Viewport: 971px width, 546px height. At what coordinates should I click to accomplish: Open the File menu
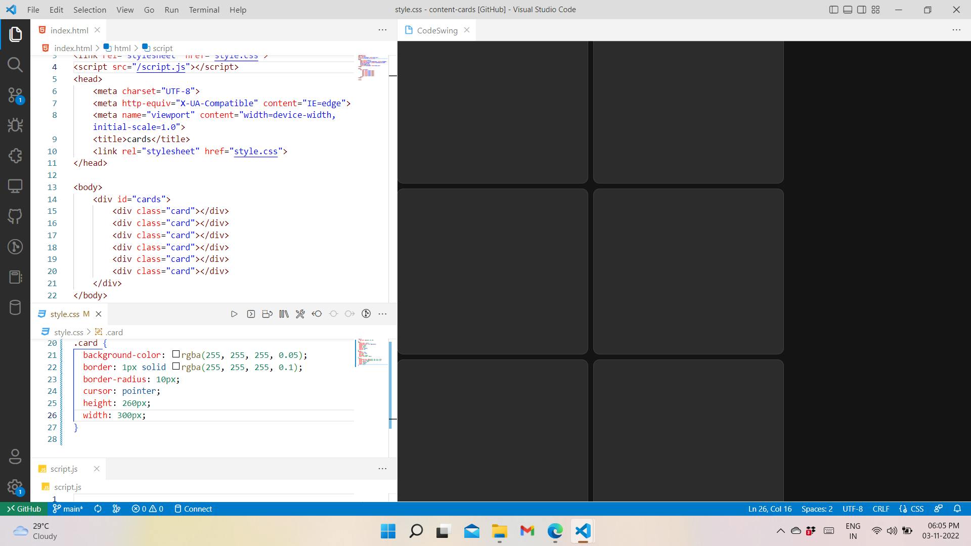(x=33, y=10)
